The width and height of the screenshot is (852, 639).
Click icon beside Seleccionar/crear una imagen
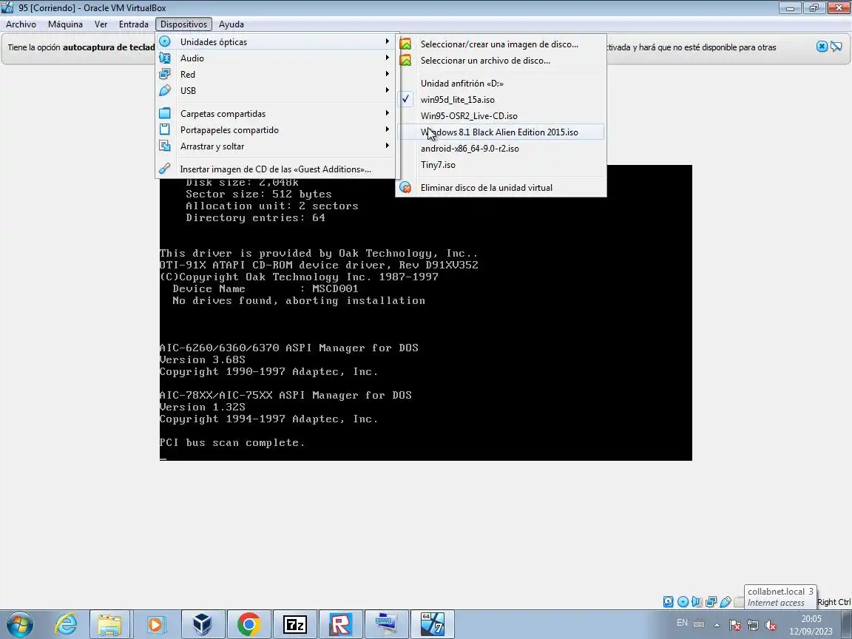tap(405, 44)
